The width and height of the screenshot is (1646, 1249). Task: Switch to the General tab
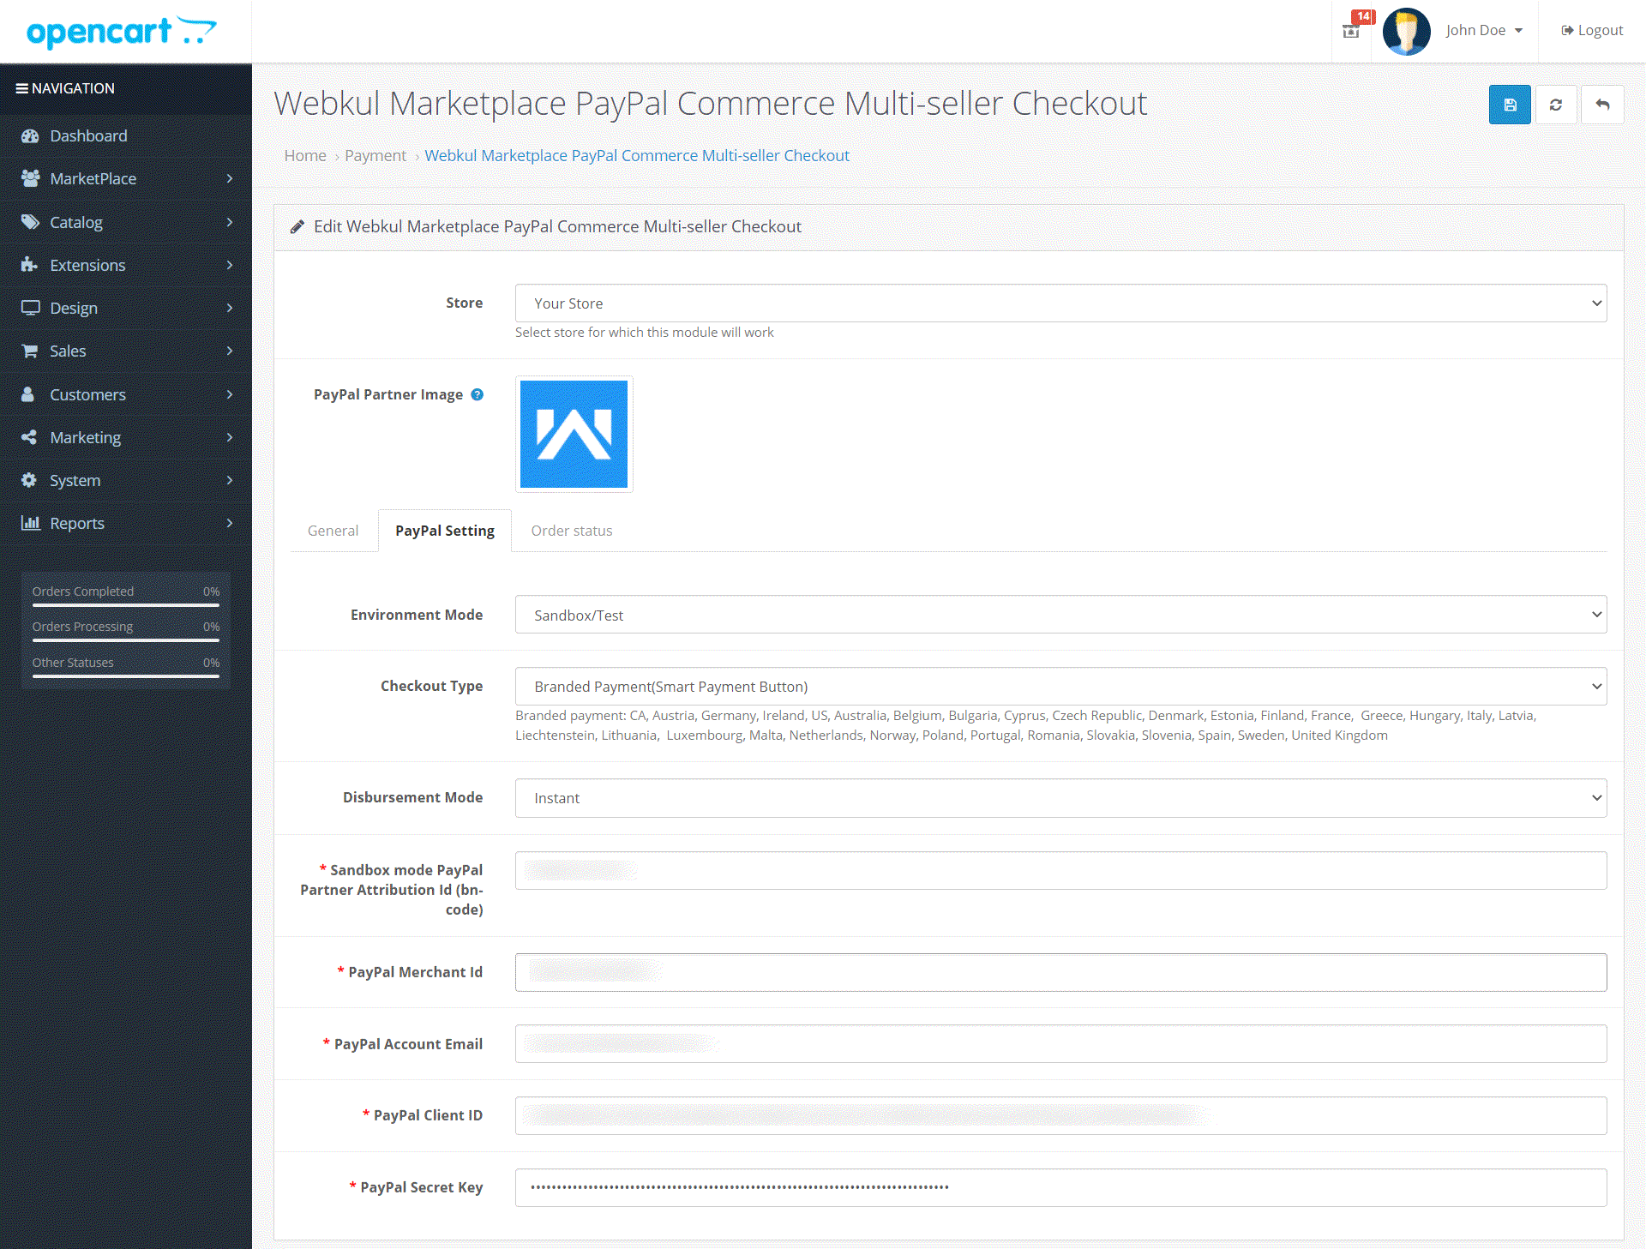coord(333,531)
